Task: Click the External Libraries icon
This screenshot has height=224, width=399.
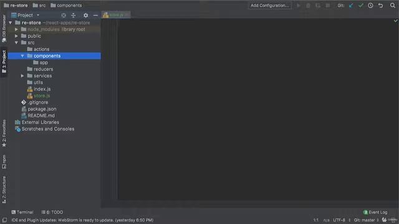Action: click(17, 122)
